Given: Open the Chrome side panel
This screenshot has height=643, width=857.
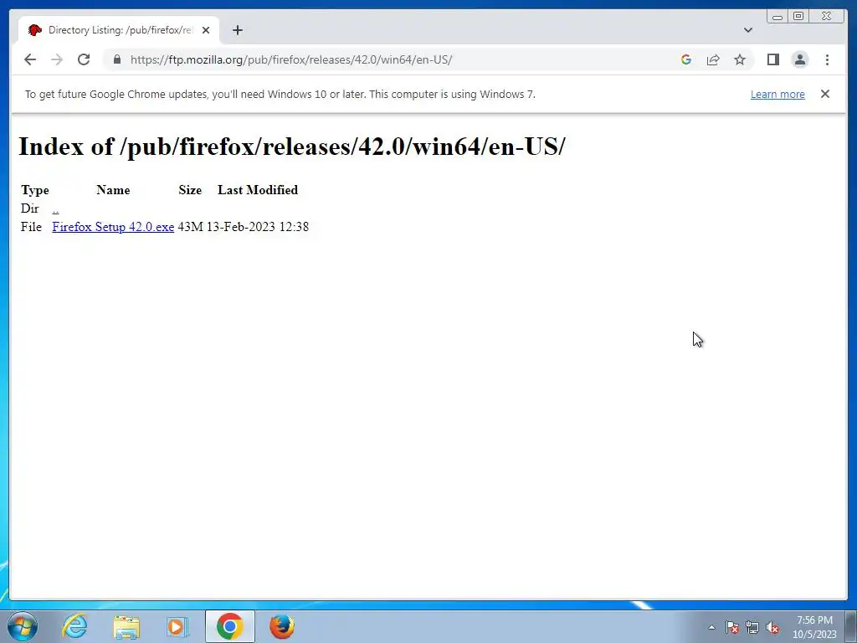Looking at the screenshot, I should 772,59.
